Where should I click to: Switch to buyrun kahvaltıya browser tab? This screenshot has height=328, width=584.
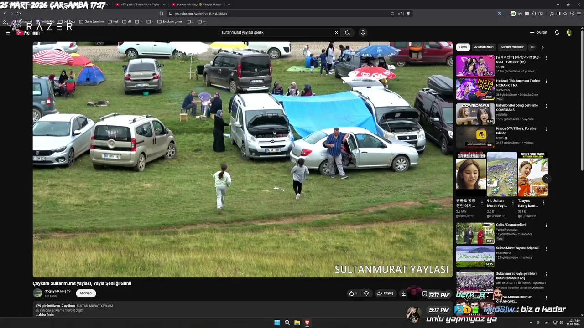(197, 5)
